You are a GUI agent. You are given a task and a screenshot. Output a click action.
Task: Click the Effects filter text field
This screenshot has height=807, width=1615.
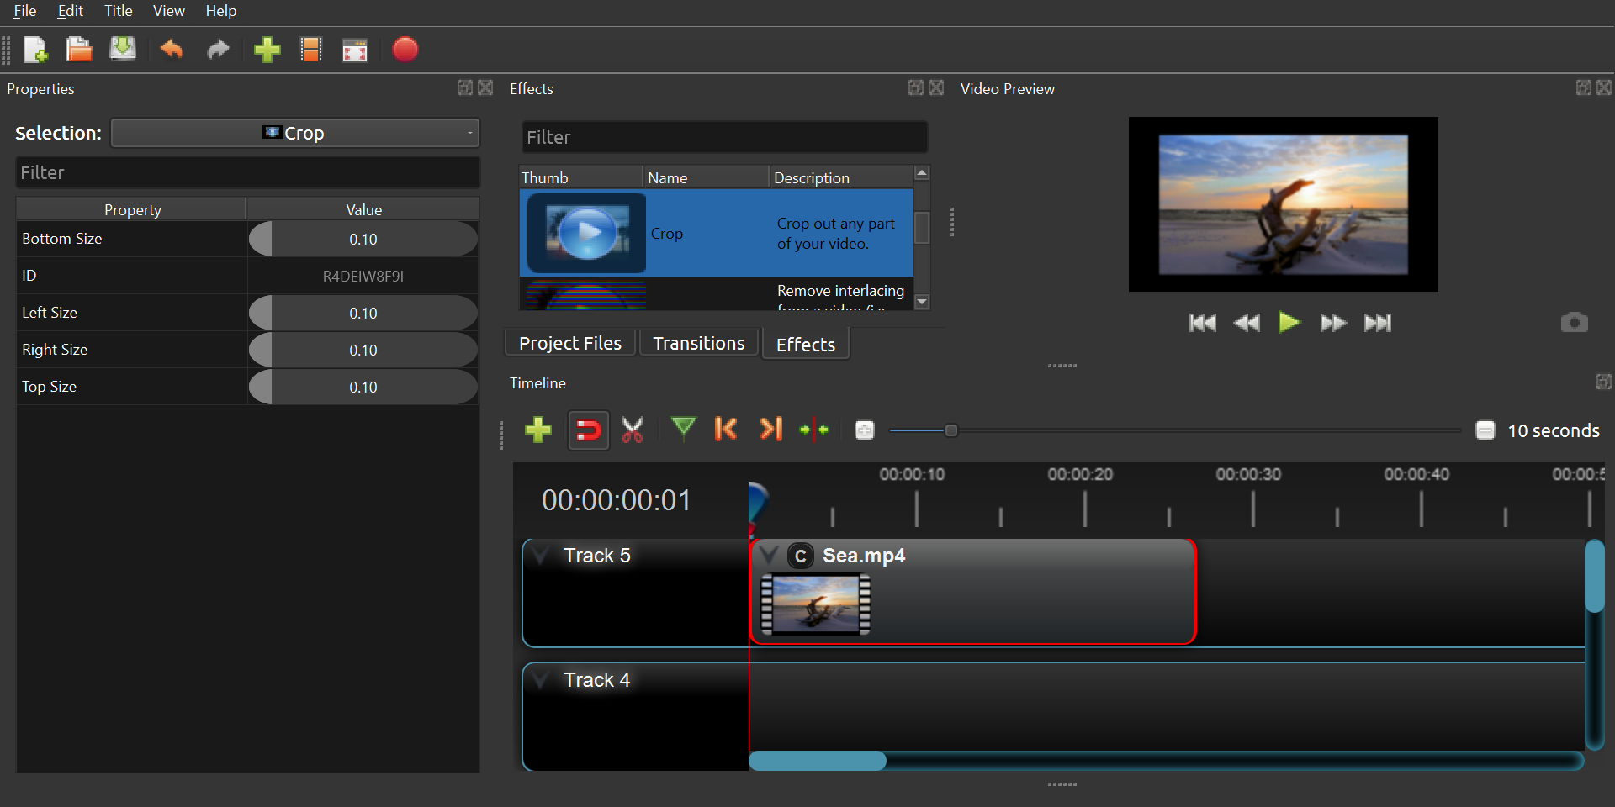[723, 137]
